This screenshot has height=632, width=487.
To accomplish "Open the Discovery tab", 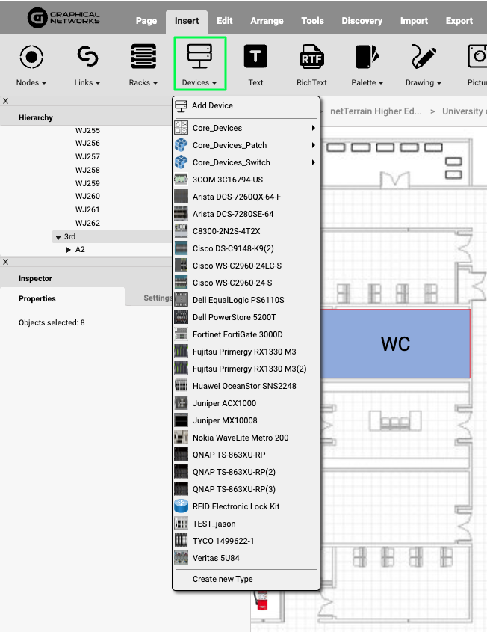I will pos(362,21).
